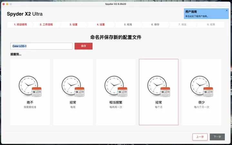232x145 pixels.
Task: Click the clock icon in the 相当频繁 card
Action: 116,86
